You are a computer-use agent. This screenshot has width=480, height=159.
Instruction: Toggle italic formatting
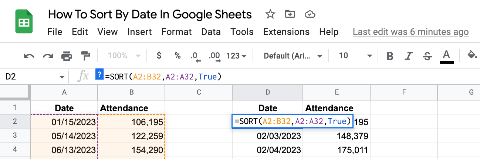coord(408,56)
